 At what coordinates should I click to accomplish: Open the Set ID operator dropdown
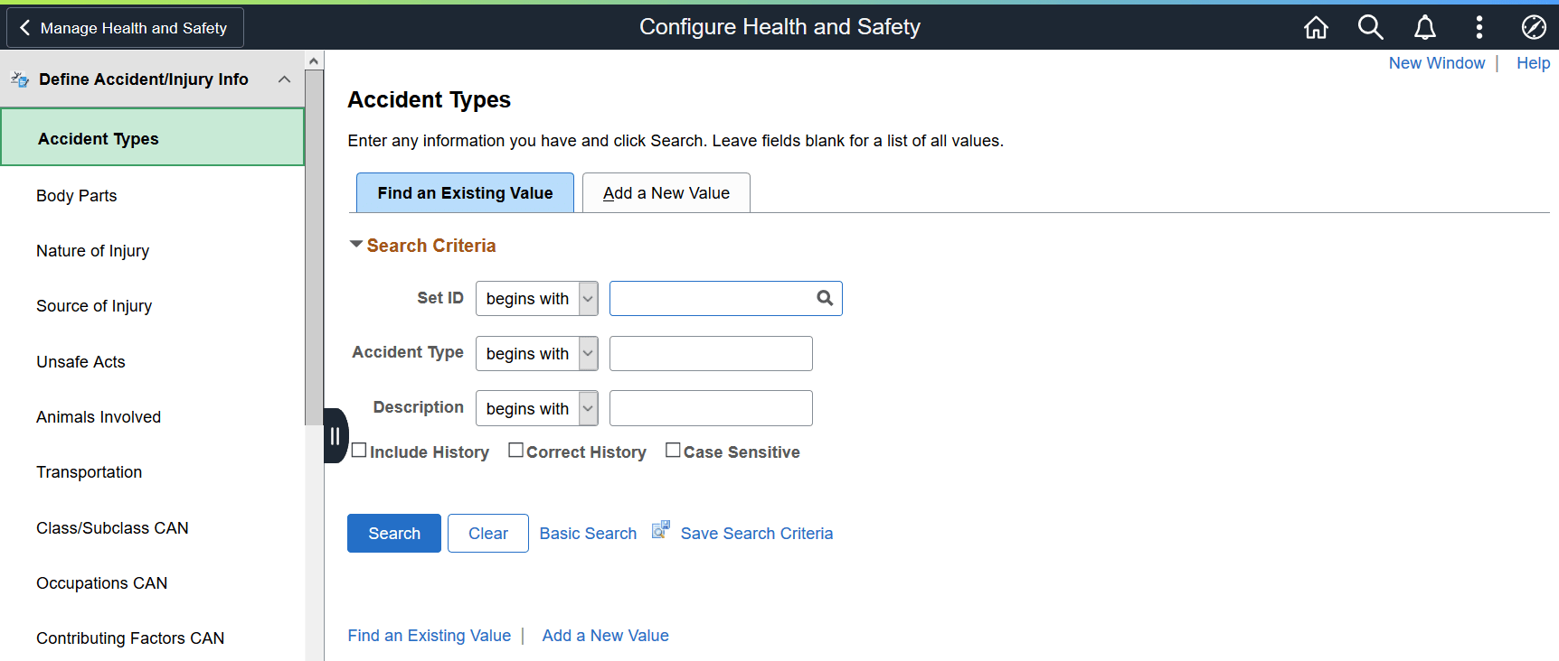point(537,299)
